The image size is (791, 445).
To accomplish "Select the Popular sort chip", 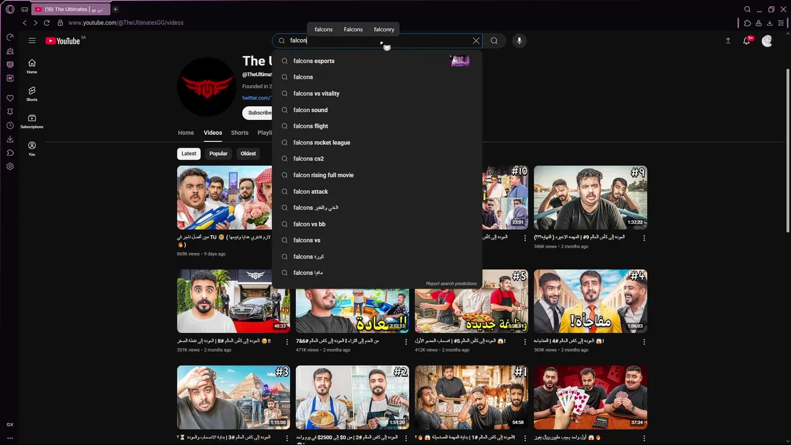I will 218,153.
